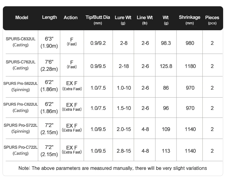
Task: Select the SPURS-C762UL model cell
Action: click(21, 65)
